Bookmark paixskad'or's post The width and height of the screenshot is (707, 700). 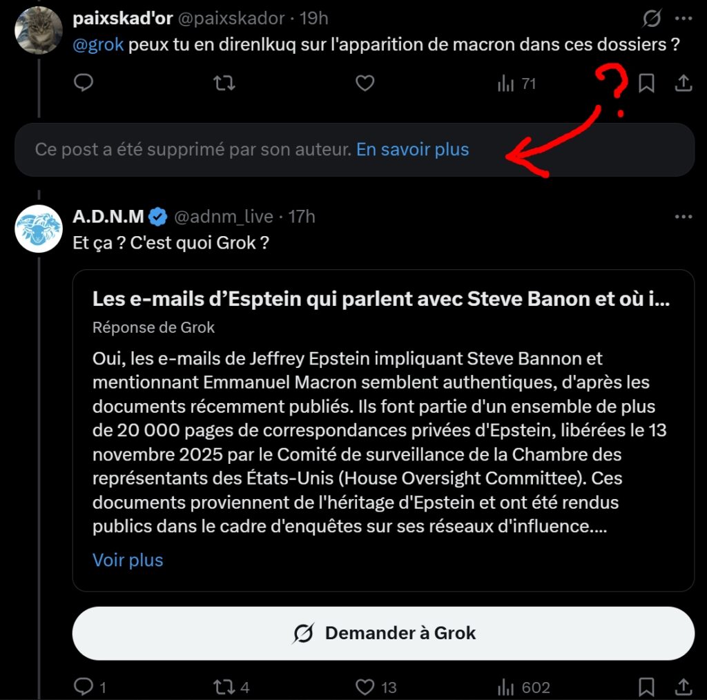pos(646,84)
